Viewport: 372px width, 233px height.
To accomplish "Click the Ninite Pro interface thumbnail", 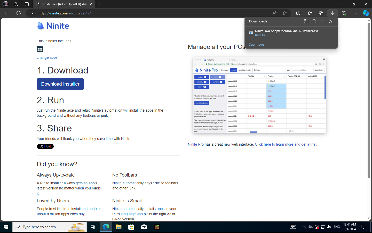I will 259,95.
